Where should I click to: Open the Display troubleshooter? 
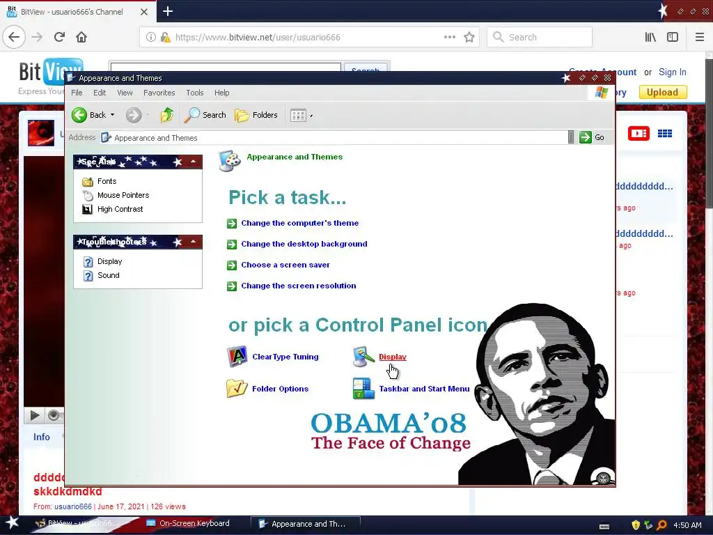[109, 262]
